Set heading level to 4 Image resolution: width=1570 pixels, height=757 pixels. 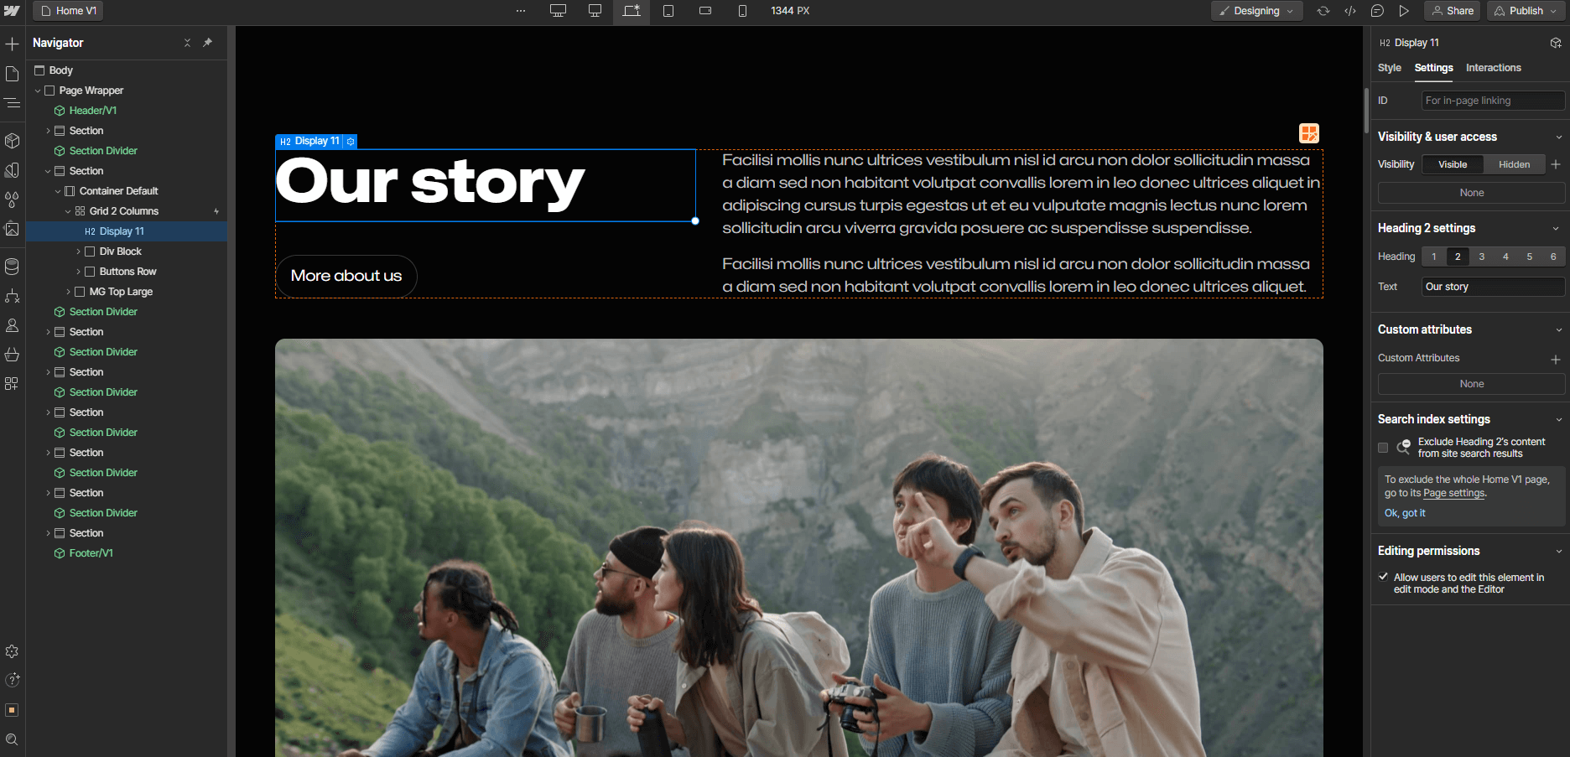click(x=1505, y=257)
